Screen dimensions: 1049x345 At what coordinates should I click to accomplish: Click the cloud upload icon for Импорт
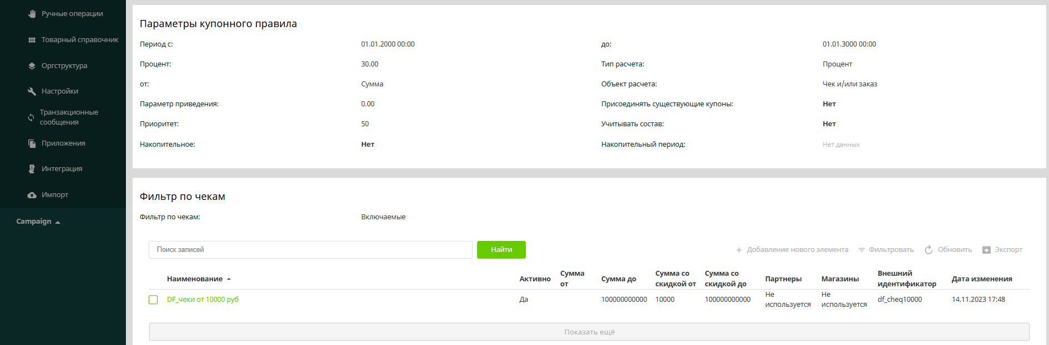pyautogui.click(x=32, y=195)
